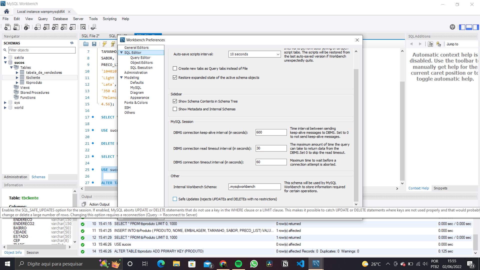This screenshot has height=270, width=480.
Task: Go back in the SQL Additions help
Action: [411, 44]
